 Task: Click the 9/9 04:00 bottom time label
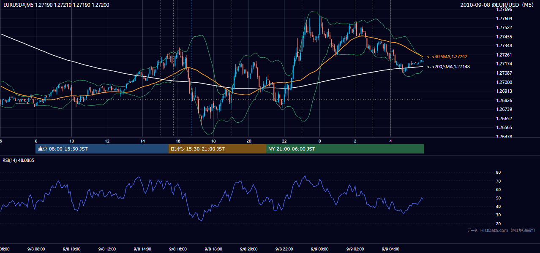point(391,249)
